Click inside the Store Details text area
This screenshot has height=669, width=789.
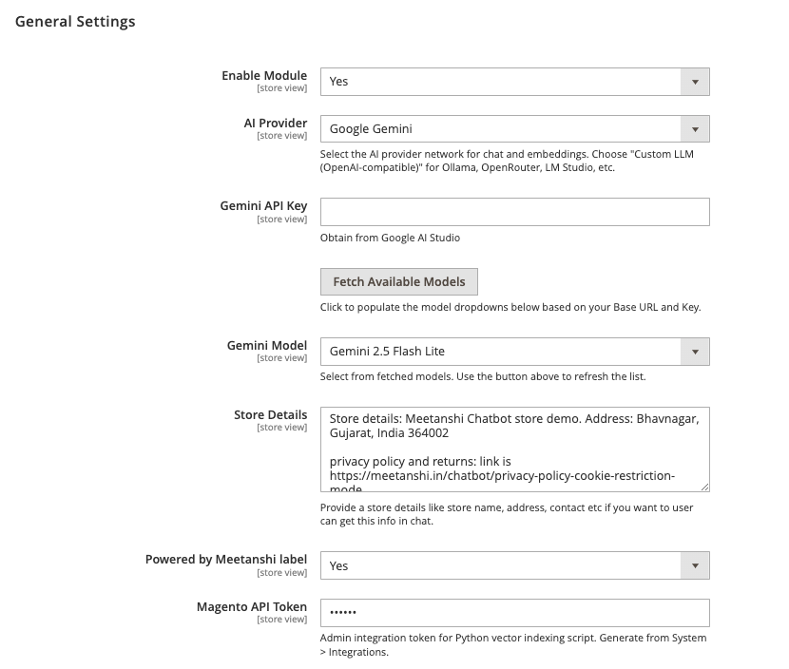click(x=515, y=449)
